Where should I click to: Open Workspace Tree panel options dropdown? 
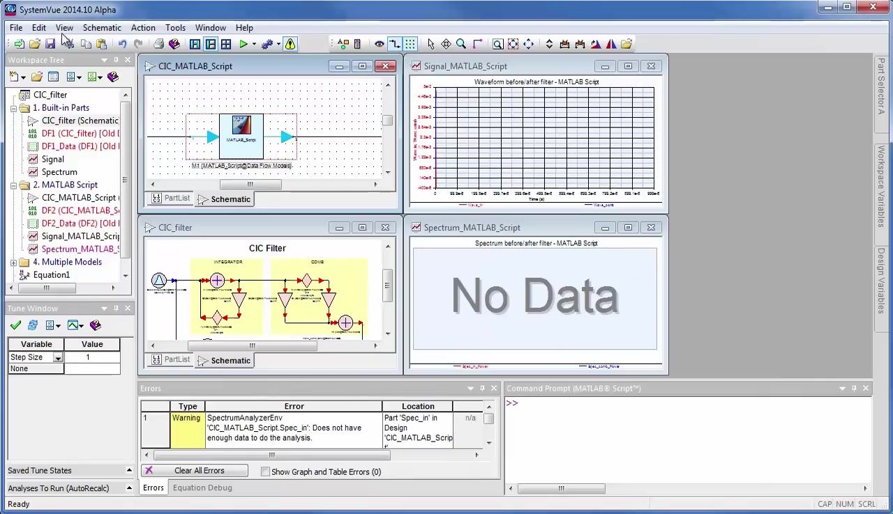[104, 60]
